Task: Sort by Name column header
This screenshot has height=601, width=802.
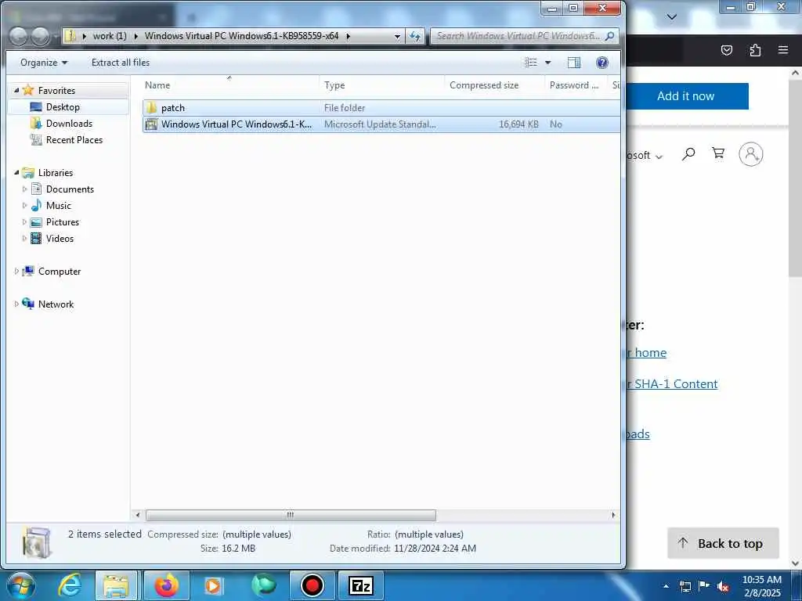Action: coord(229,85)
